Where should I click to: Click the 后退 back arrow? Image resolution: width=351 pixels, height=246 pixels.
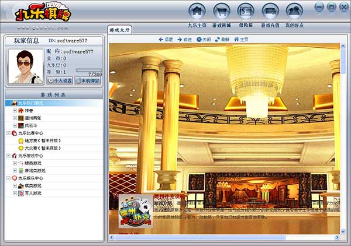coord(166,39)
